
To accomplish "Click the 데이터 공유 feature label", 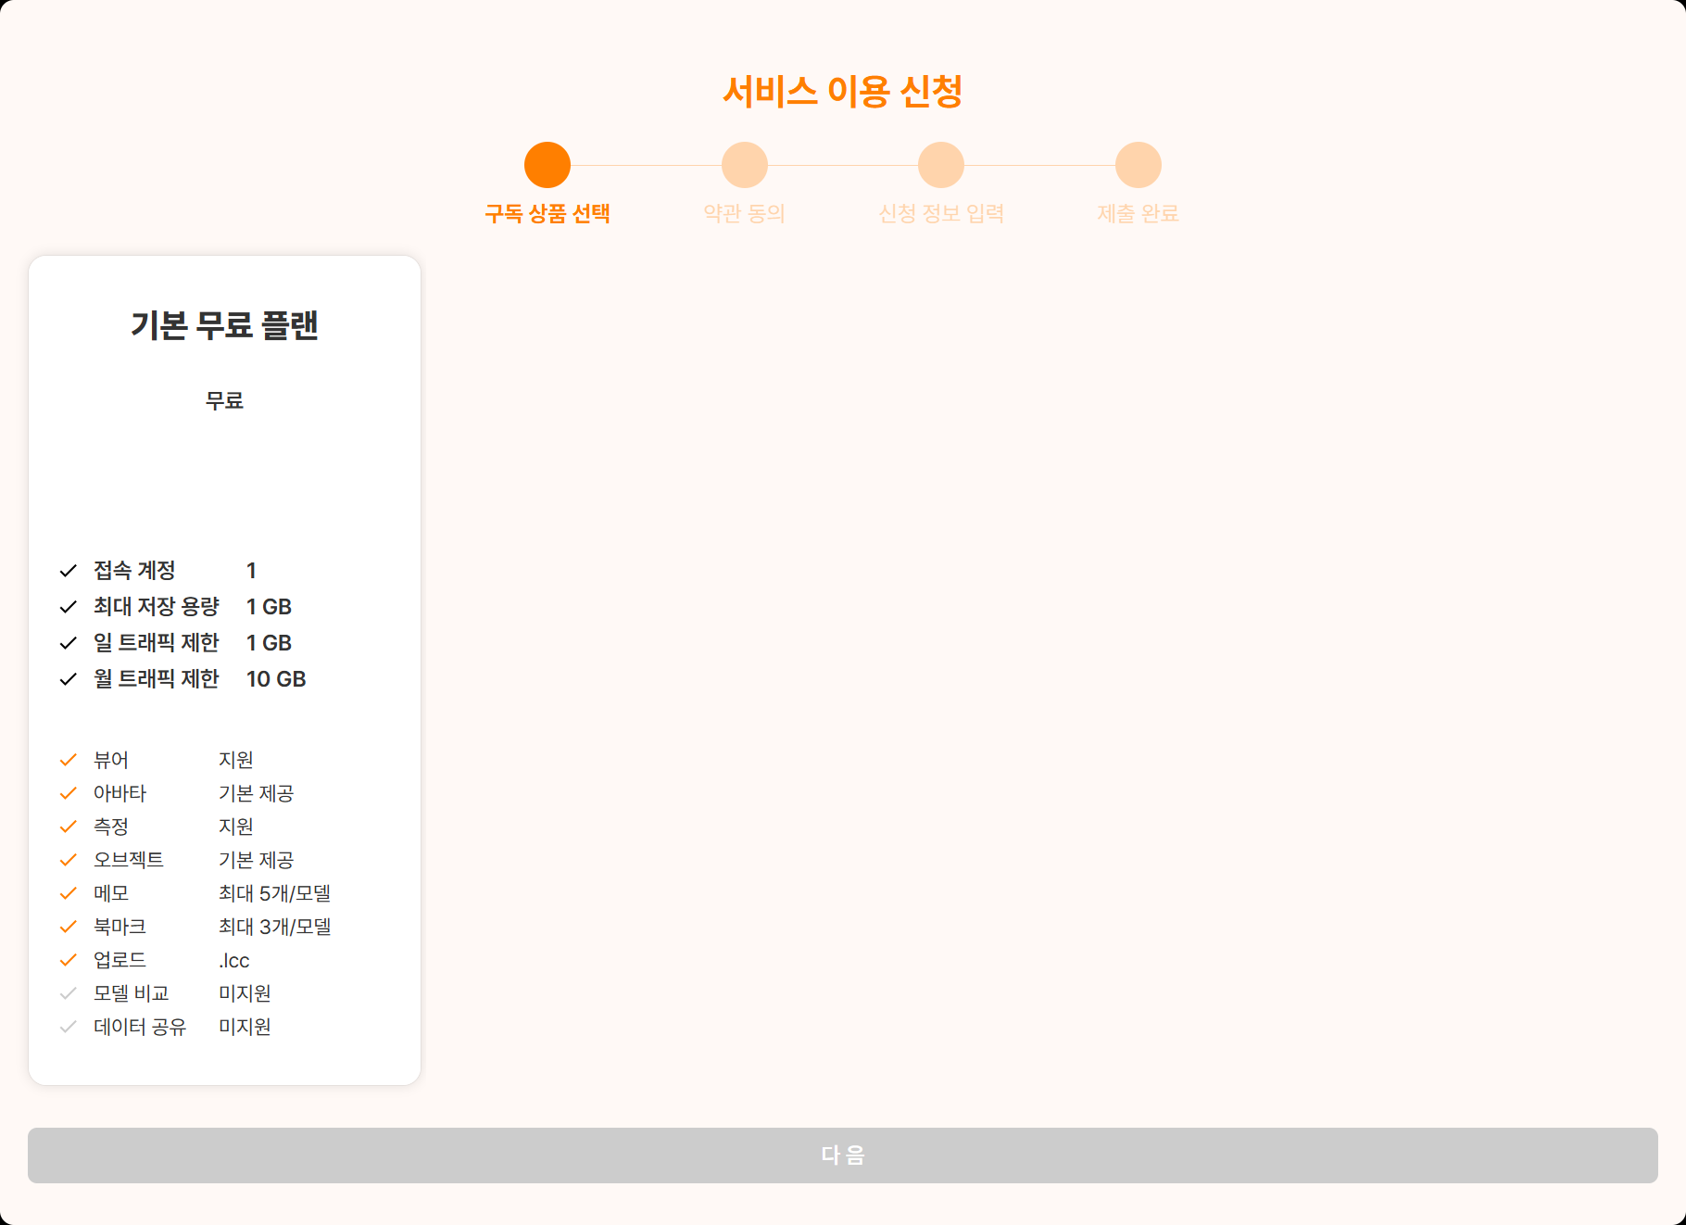I will 140,1027.
